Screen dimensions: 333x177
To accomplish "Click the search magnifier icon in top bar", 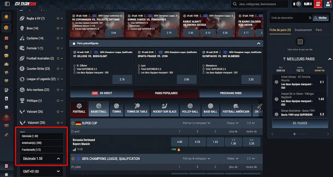I will 235,4.
